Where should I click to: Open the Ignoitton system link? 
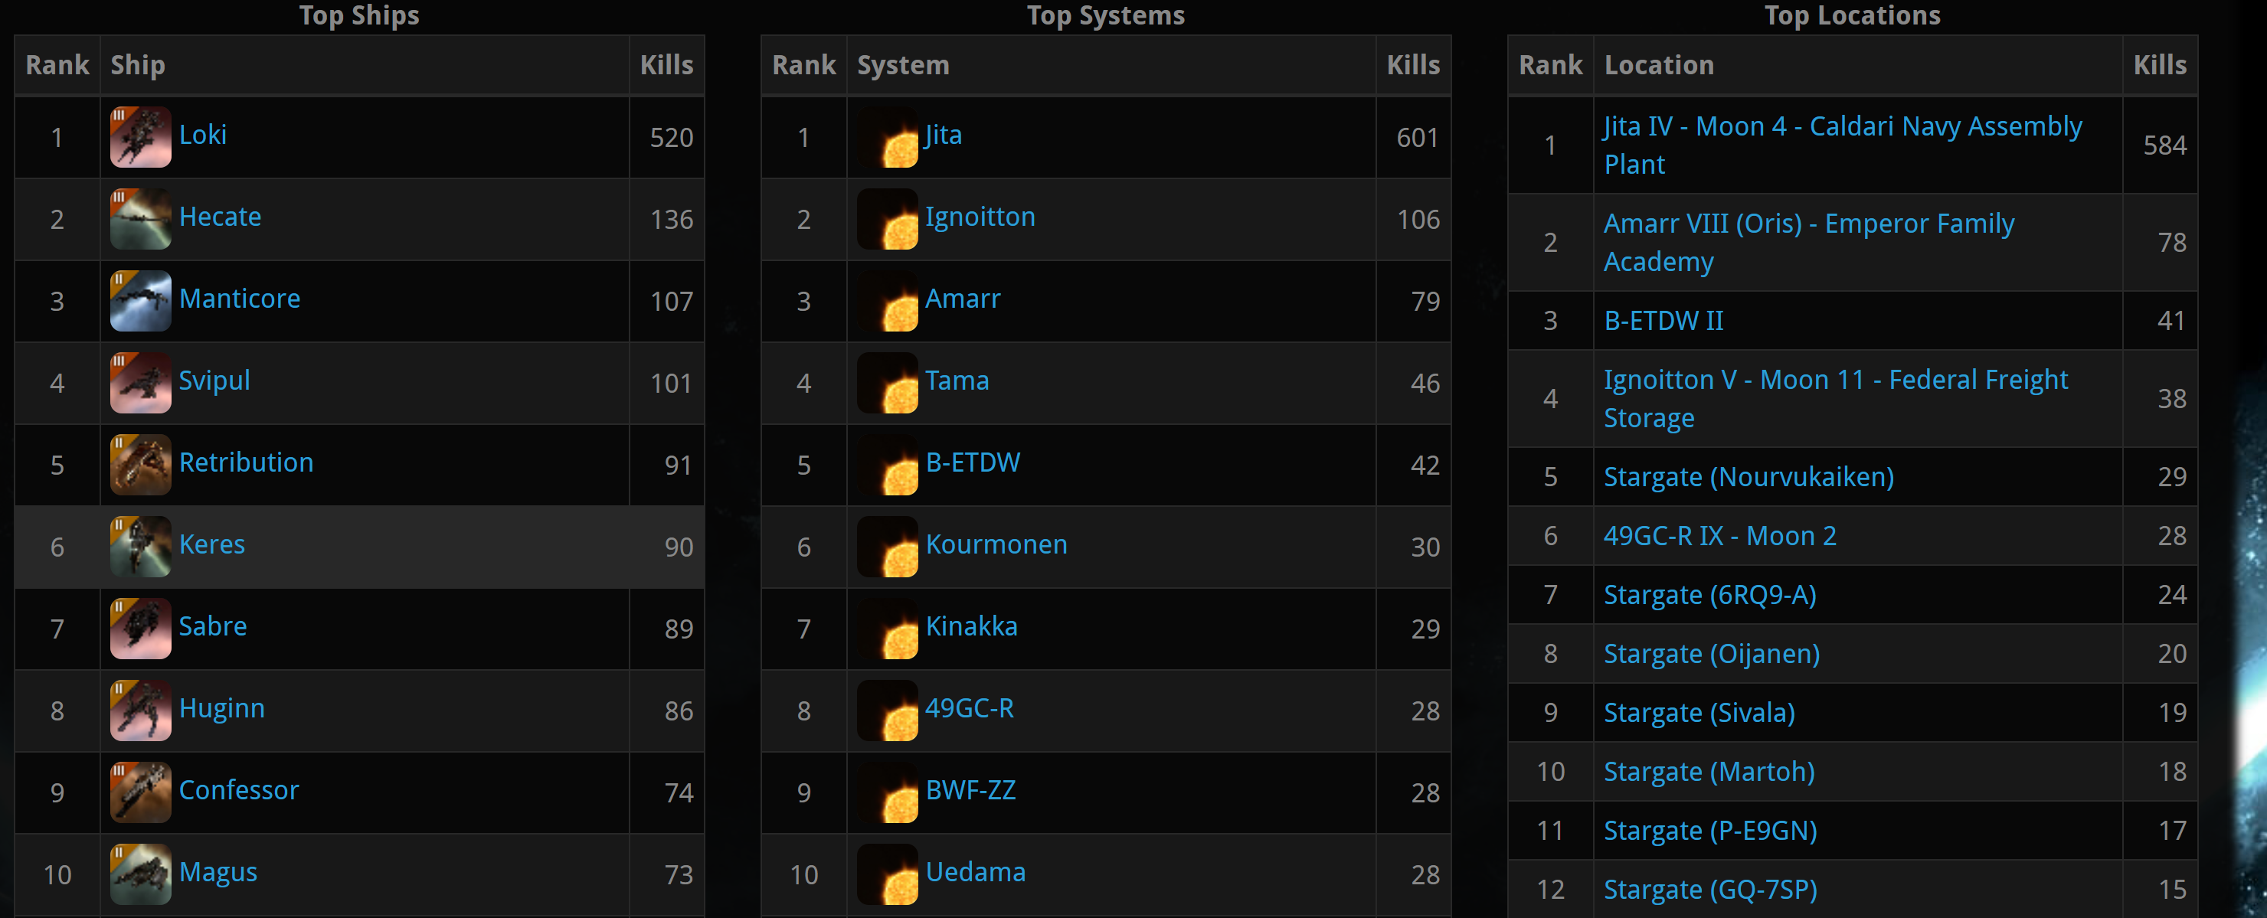pos(980,217)
